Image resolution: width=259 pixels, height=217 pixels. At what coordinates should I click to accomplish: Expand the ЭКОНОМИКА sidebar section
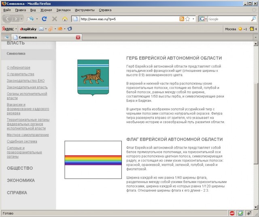(21, 180)
